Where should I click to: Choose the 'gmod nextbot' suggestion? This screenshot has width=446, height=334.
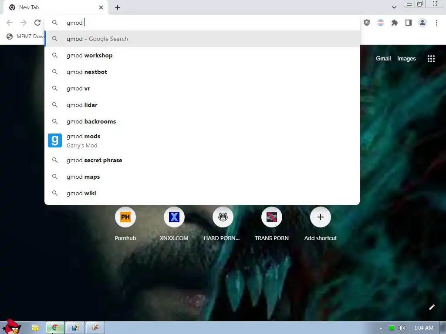202,72
